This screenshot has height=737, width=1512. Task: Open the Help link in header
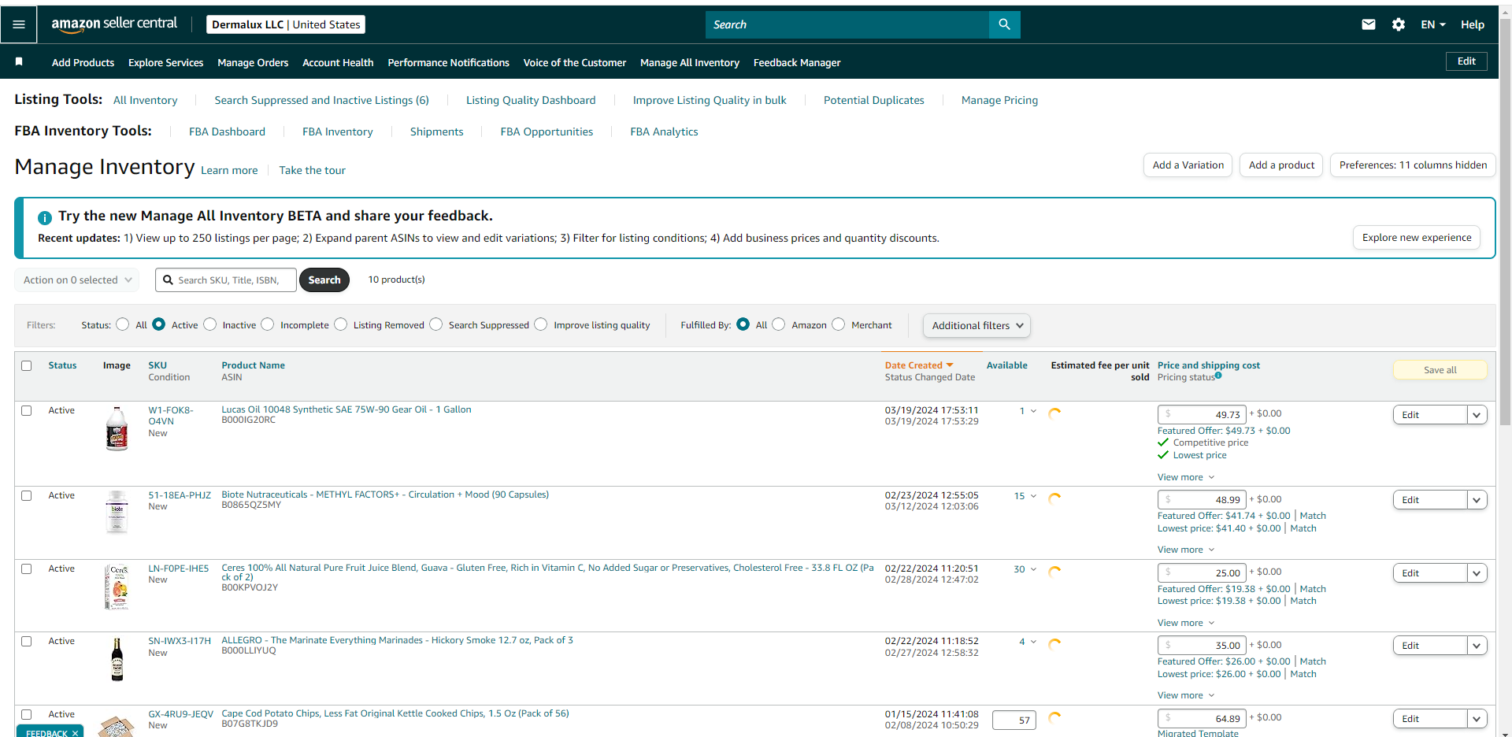1473,24
